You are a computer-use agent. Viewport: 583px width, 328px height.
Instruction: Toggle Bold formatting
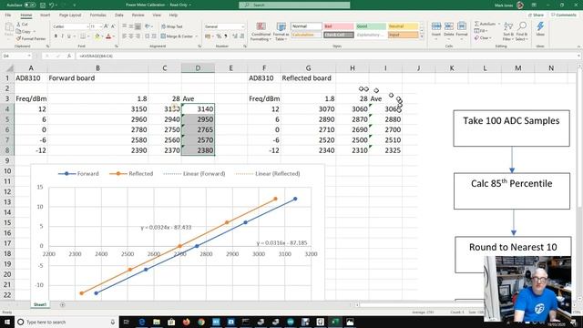tap(56, 36)
